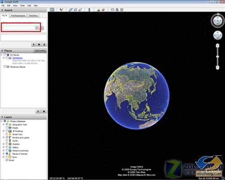Click the Add Content button
Viewport: 225px width, 180px height.
click(x=40, y=51)
